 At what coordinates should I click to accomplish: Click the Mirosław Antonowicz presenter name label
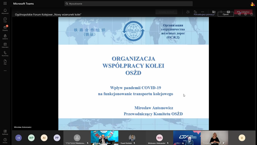click(23, 127)
